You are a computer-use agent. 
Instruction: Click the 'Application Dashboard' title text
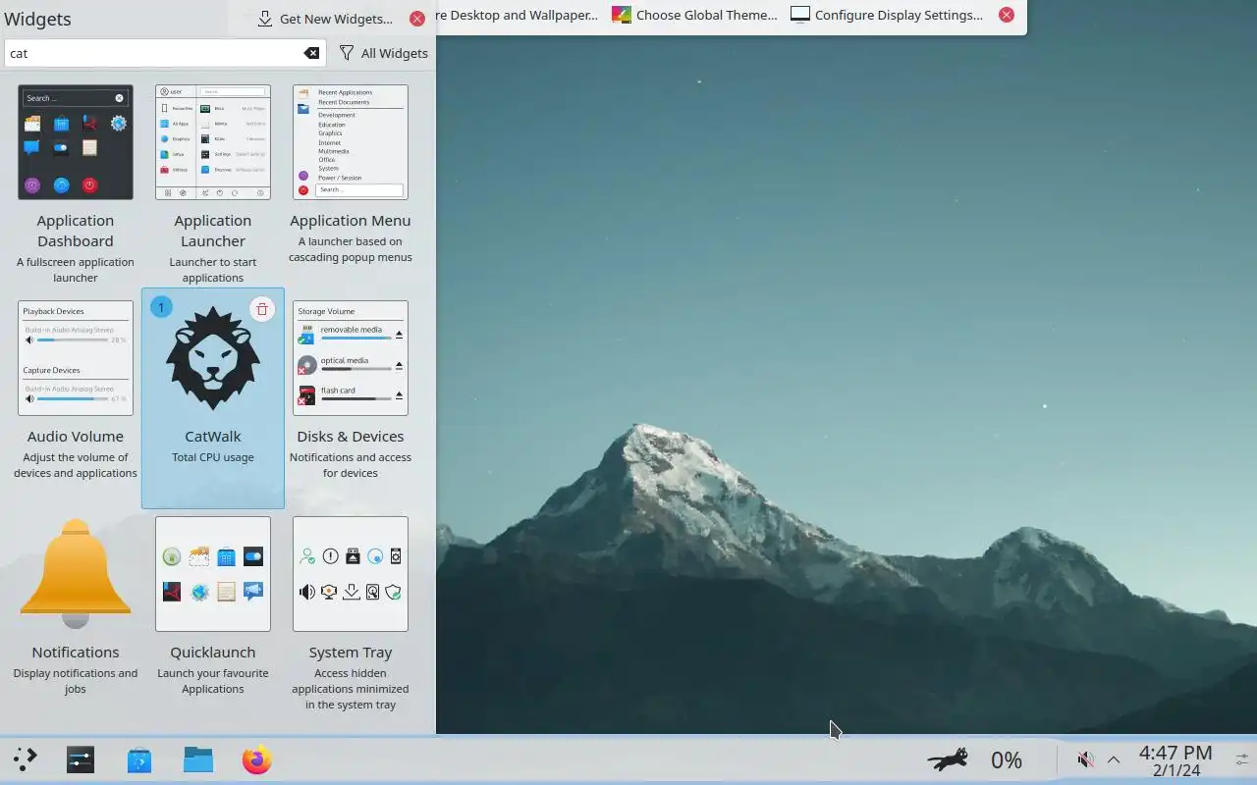coord(76,231)
